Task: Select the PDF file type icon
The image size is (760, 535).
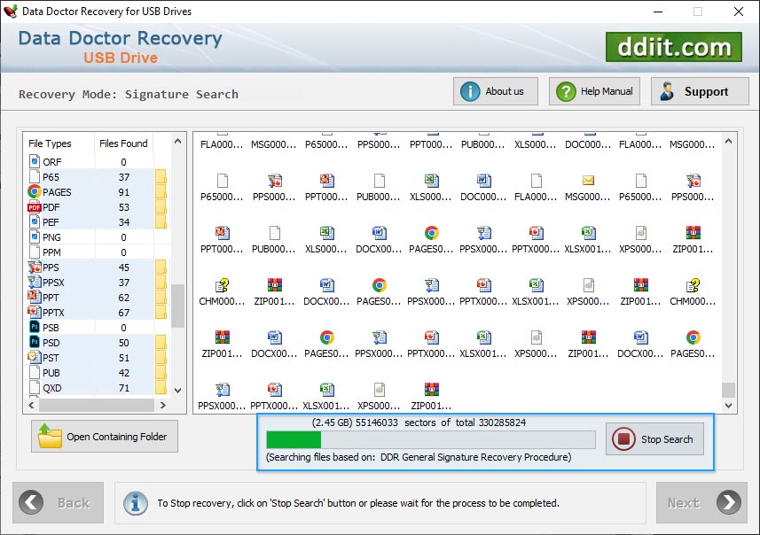Action: coord(35,207)
